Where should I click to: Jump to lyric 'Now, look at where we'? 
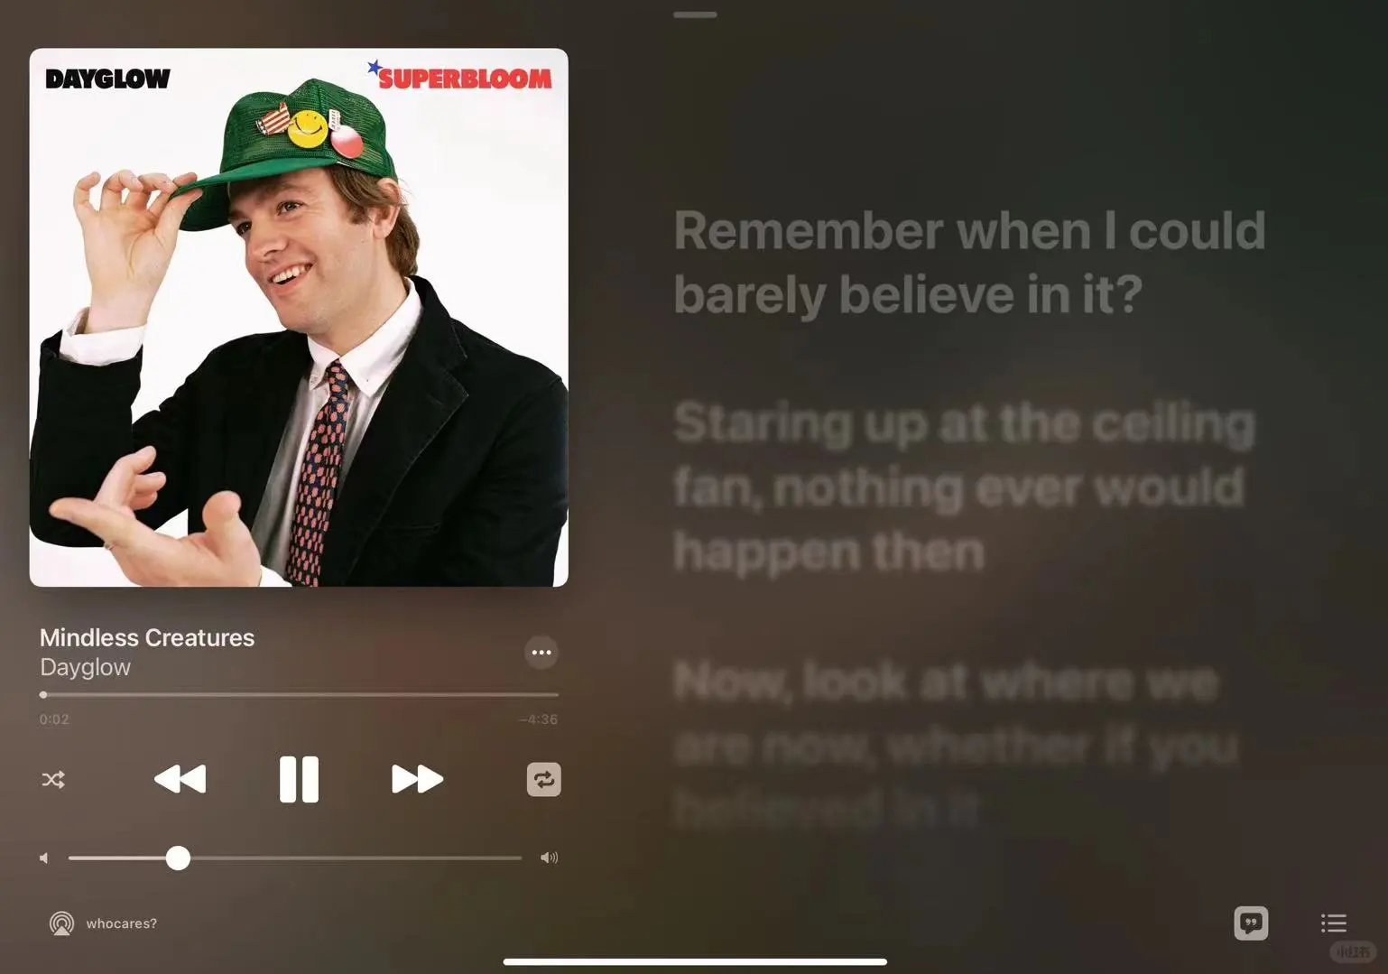tap(946, 681)
